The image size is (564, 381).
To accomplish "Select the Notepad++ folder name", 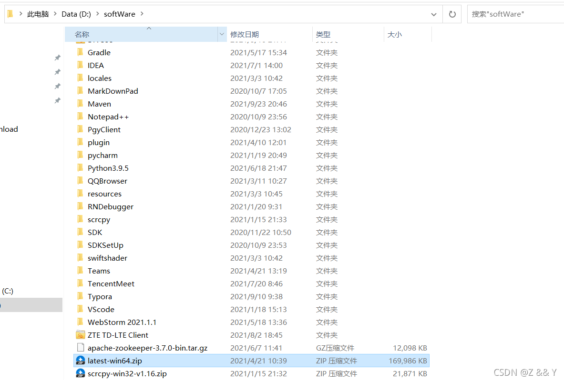I will click(x=108, y=117).
